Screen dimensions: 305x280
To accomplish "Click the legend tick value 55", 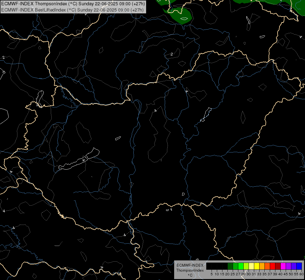I will tap(296, 274).
